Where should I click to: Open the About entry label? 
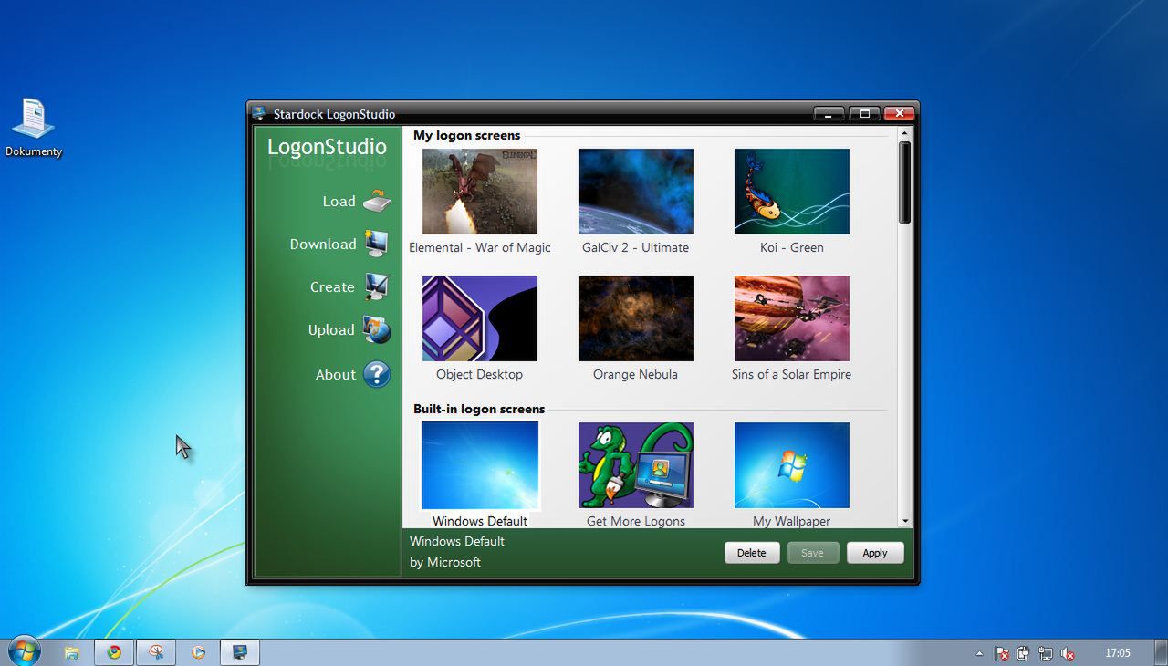coord(336,375)
